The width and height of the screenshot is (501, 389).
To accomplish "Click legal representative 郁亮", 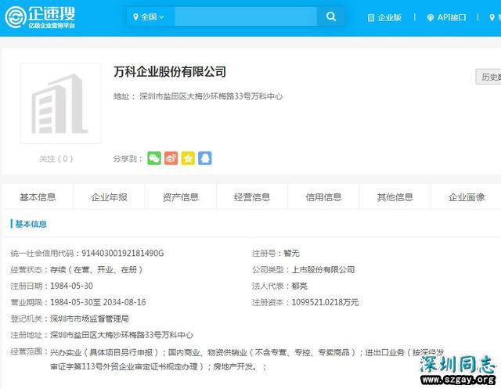I will [x=299, y=286].
